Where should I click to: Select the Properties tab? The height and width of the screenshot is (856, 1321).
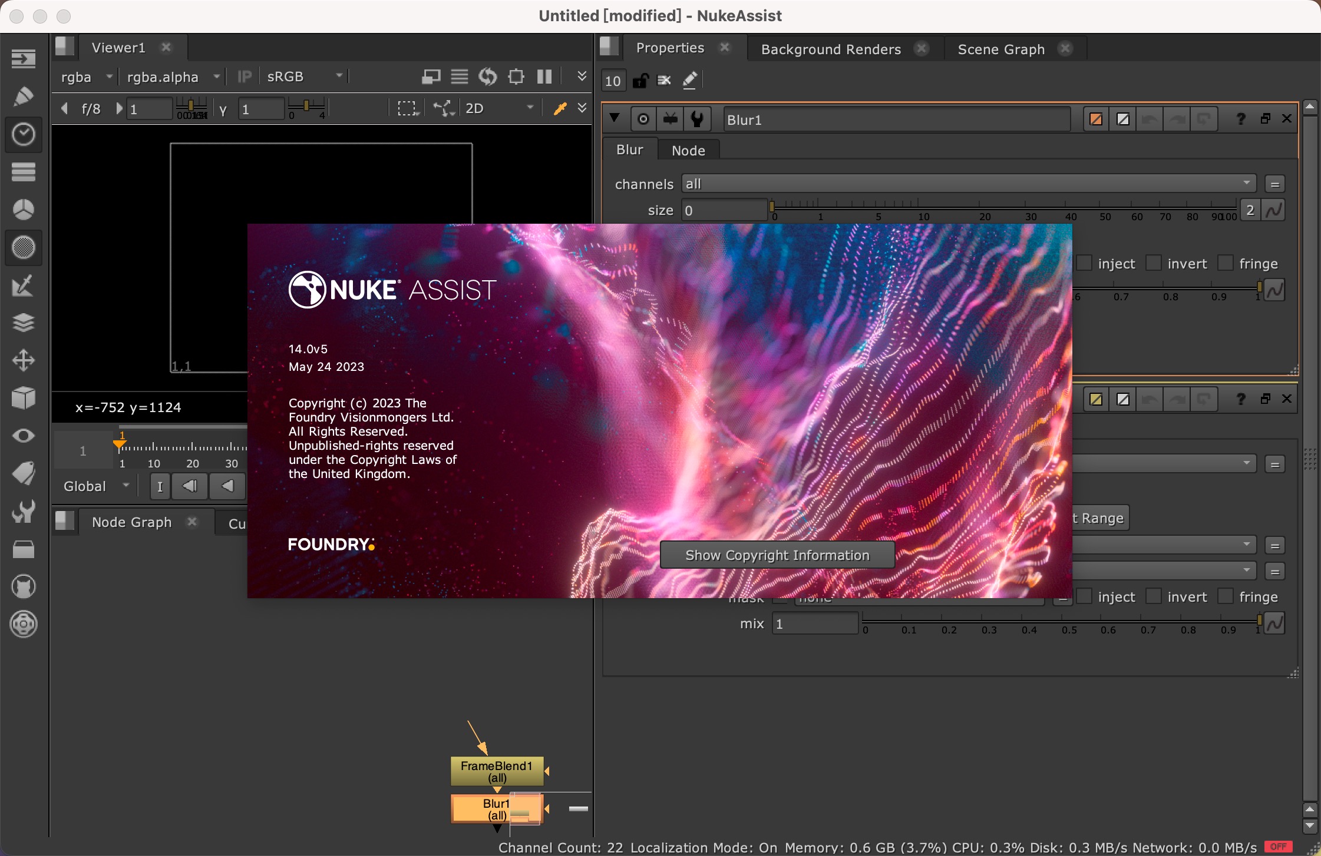point(670,48)
